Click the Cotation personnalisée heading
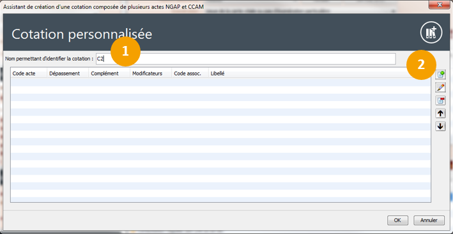The image size is (453, 234). 82,34
